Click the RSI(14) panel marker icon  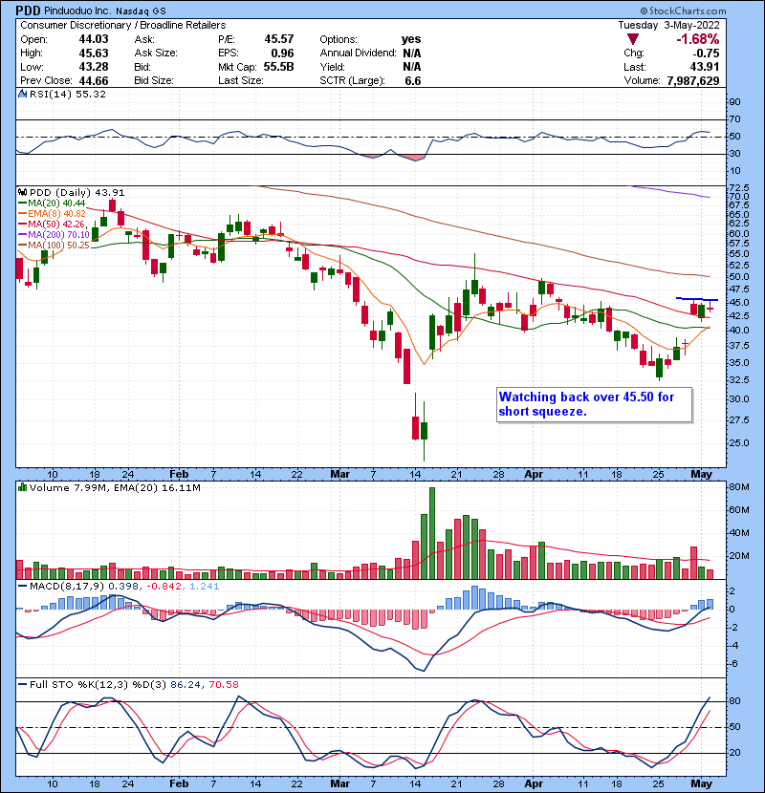(22, 94)
